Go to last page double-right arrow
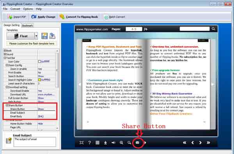The image size is (234, 154). pyautogui.click(x=209, y=143)
